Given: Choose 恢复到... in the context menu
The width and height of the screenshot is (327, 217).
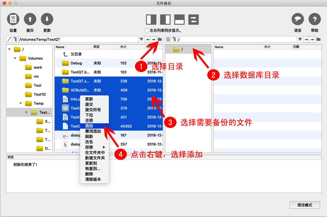Looking at the screenshot, I should pyautogui.click(x=95, y=169).
